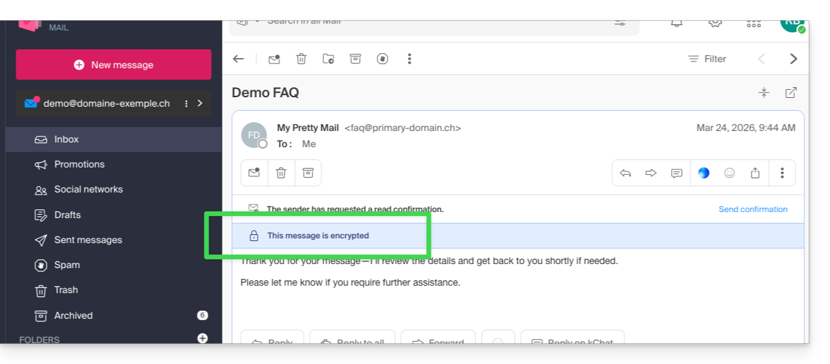Click the Send confirmation link
This screenshot has width=830, height=364.
(x=753, y=209)
